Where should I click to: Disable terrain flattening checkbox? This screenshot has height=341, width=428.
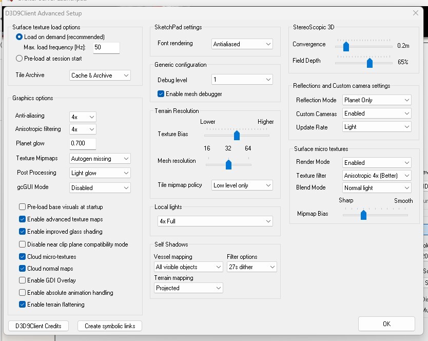23,305
